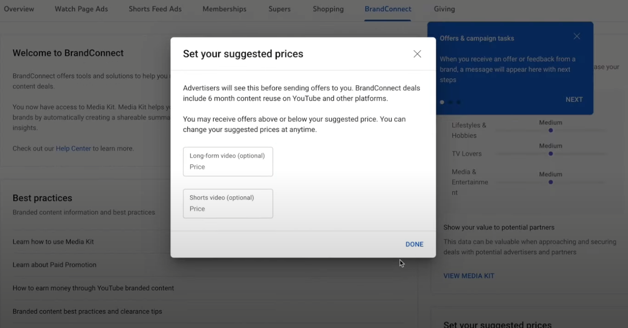Open the Giving tab

coord(444,9)
